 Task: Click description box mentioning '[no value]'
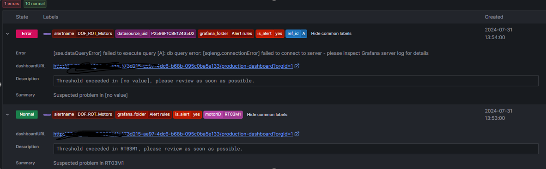[x=296, y=81]
